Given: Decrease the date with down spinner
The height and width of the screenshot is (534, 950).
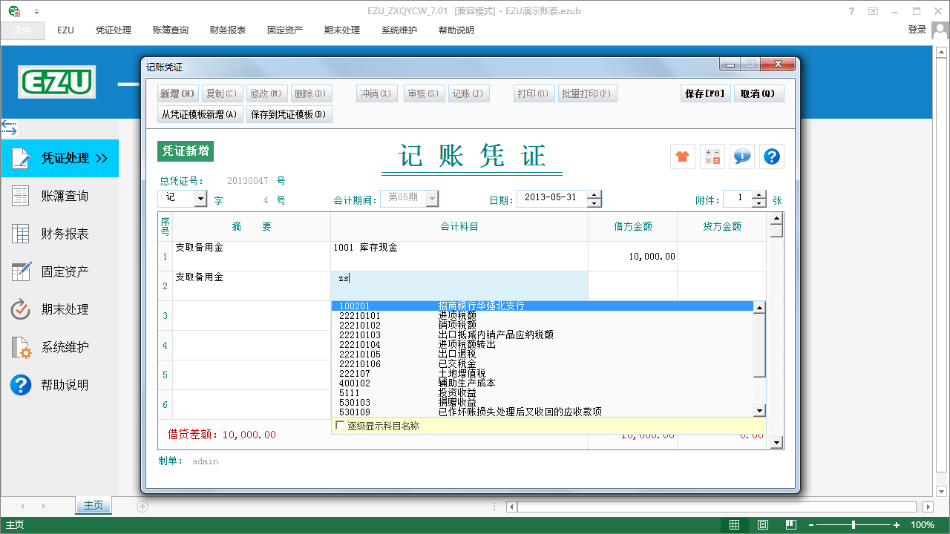Looking at the screenshot, I should tap(594, 202).
